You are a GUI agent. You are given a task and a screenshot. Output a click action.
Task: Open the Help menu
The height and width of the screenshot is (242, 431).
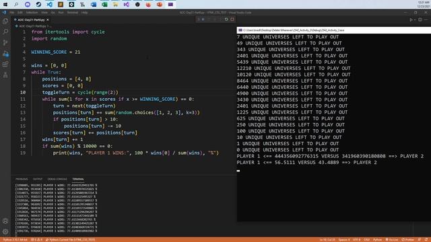[84, 12]
